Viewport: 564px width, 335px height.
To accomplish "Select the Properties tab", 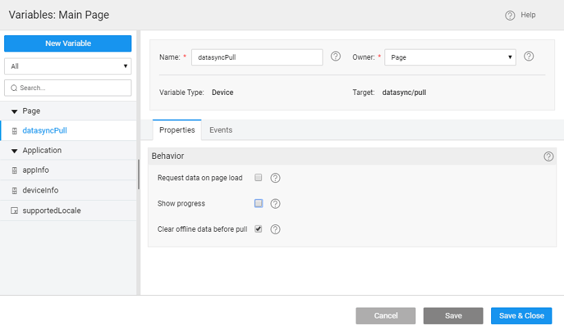I will [177, 130].
